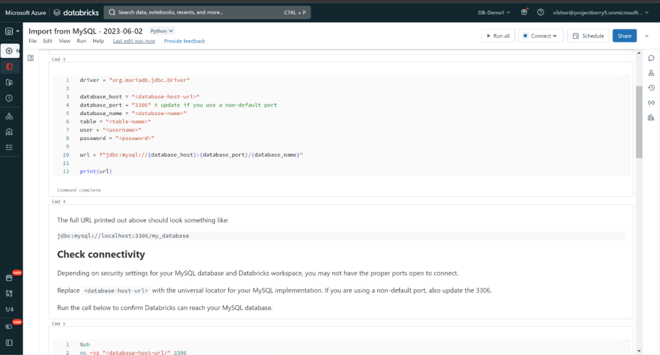Open the bar chart library icon on right
This screenshot has width=660, height=355.
pyautogui.click(x=651, y=117)
